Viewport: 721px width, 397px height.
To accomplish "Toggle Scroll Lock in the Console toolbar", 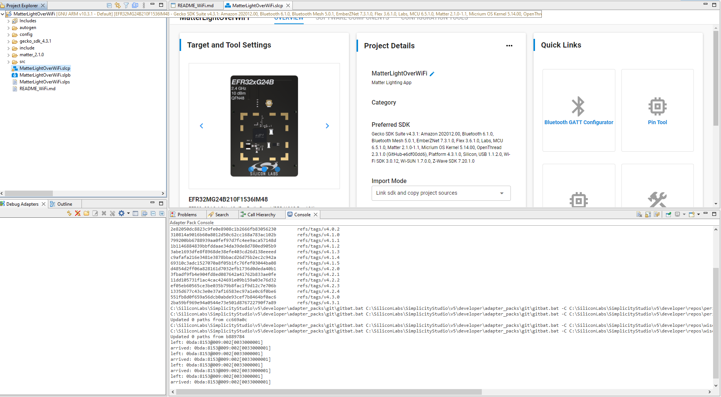I will click(648, 214).
